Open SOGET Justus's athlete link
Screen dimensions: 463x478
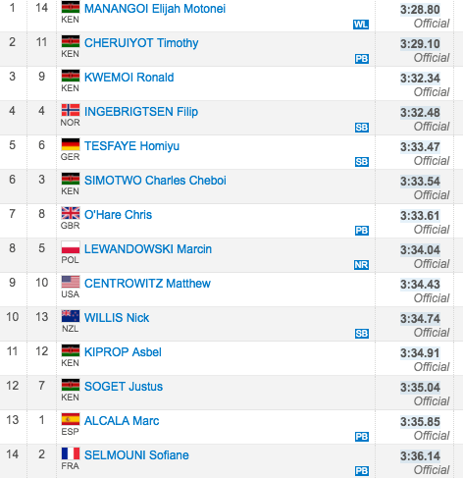pos(124,387)
